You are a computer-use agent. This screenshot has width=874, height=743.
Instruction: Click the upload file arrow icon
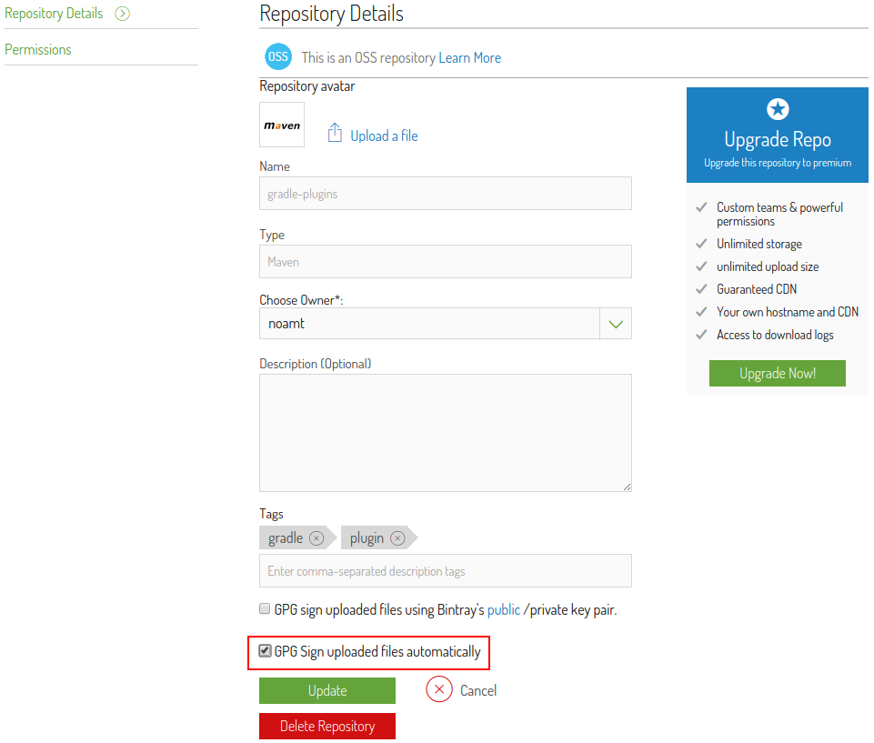(x=335, y=134)
